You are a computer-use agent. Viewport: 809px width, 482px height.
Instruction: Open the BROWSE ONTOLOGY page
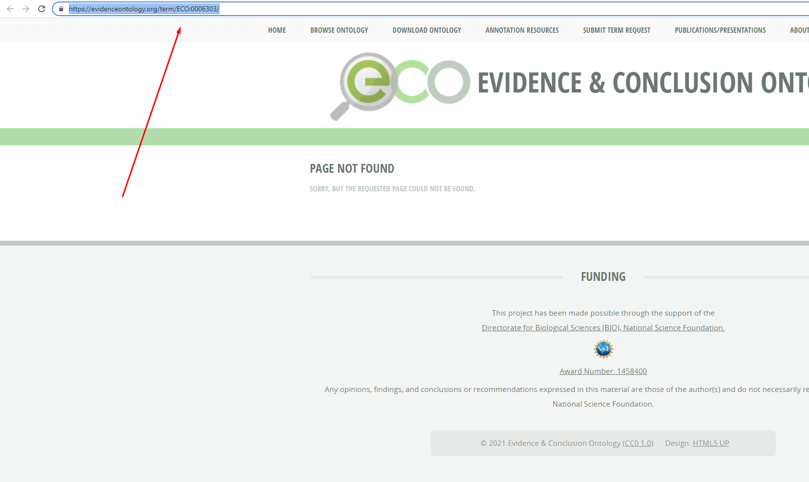(x=339, y=30)
